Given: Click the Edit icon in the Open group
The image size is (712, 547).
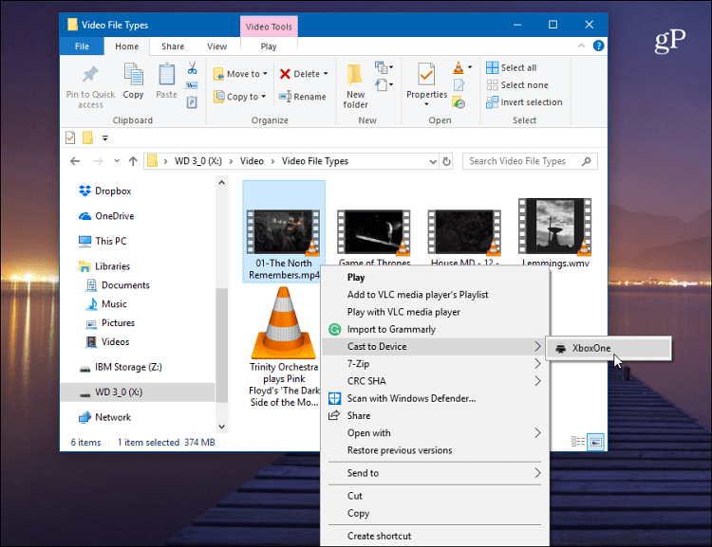Looking at the screenshot, I should click(459, 85).
